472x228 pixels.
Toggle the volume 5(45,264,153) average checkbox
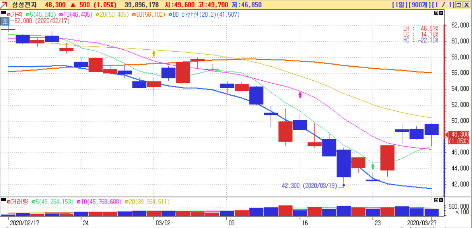click(33, 202)
